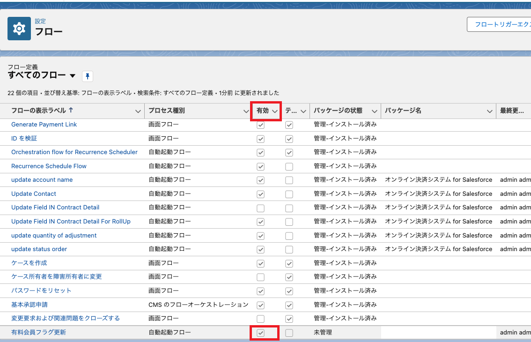Open ケース所有者を障害所有者に変更 flow
This screenshot has height=342, width=531.
point(57,276)
